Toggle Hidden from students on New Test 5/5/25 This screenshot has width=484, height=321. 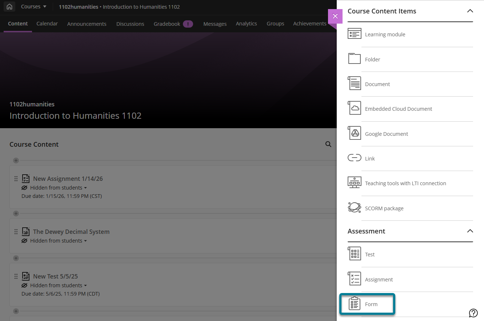click(x=54, y=285)
